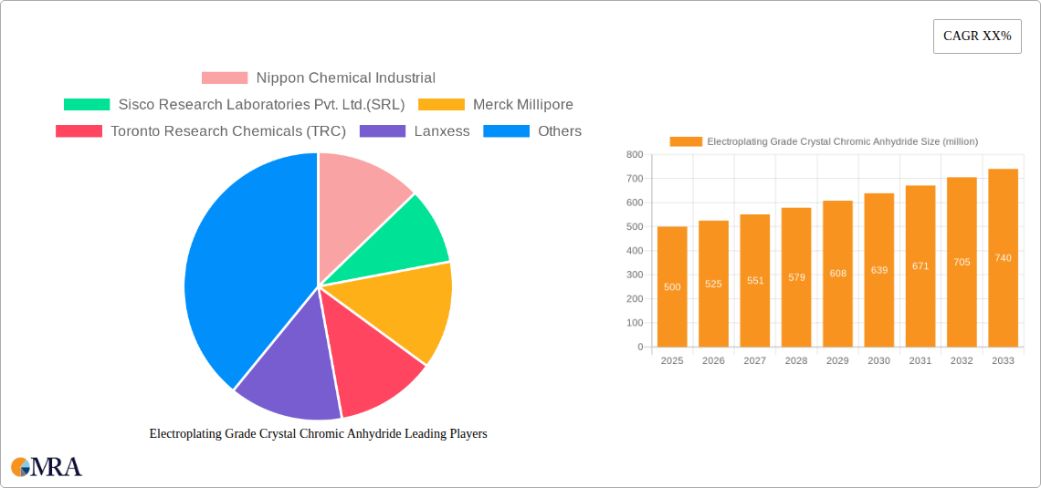This screenshot has width=1041, height=488.
Task: Click the 2032 bar showing 705
Action: tap(962, 262)
